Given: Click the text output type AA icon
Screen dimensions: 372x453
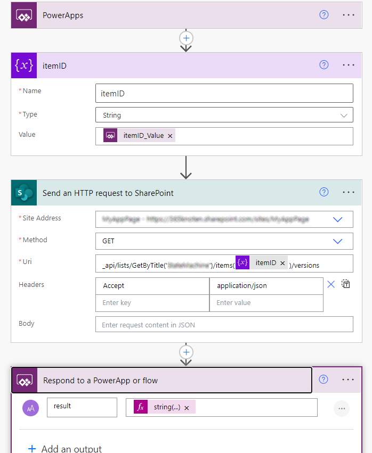Looking at the screenshot, I should [31, 408].
